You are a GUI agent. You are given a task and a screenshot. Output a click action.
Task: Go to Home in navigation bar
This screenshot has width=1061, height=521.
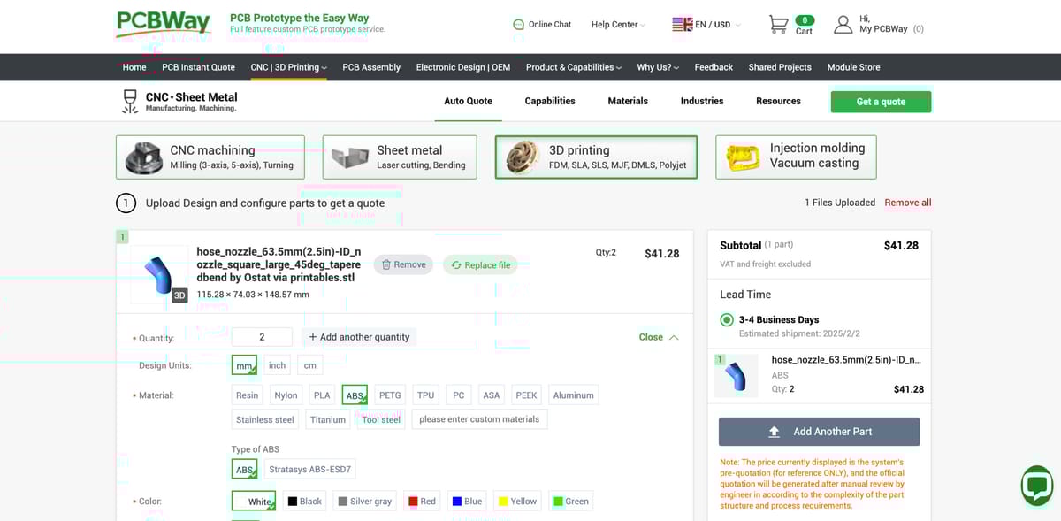tap(134, 67)
